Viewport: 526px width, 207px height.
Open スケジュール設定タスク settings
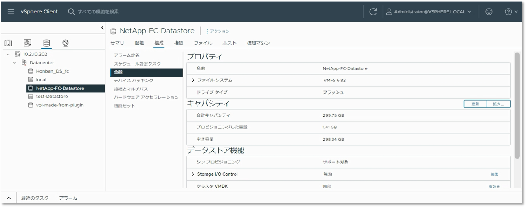click(x=137, y=64)
